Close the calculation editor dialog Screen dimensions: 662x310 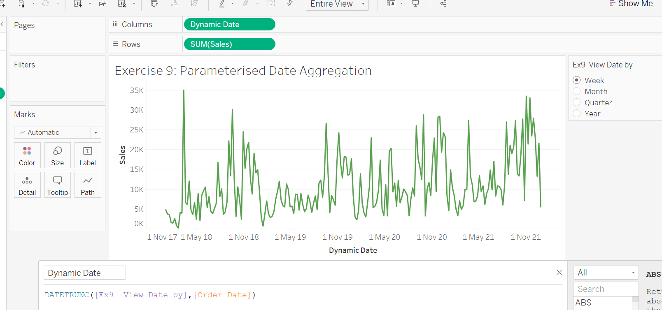(559, 272)
